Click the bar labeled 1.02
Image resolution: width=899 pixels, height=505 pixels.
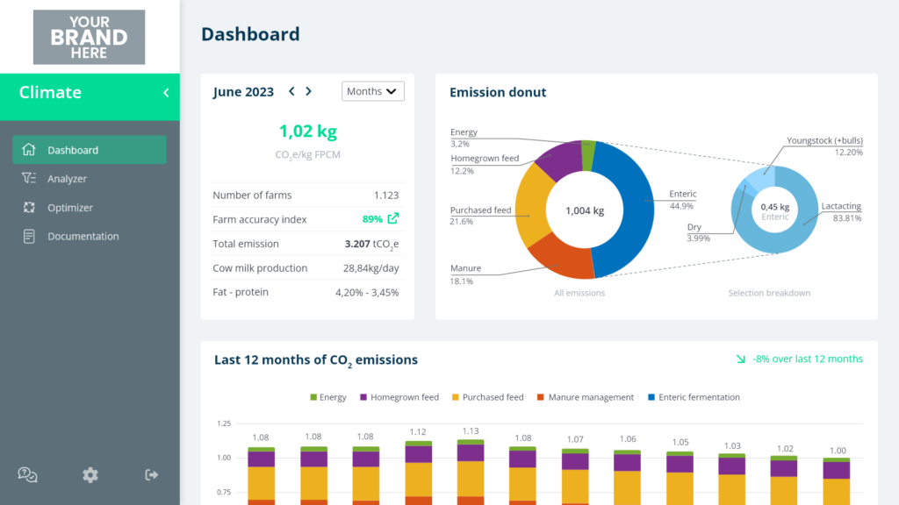(784, 480)
